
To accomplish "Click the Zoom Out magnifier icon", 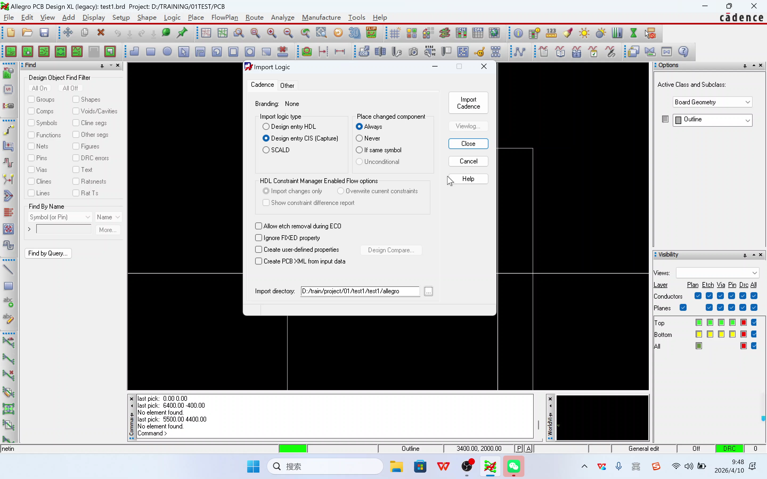I will click(x=288, y=33).
